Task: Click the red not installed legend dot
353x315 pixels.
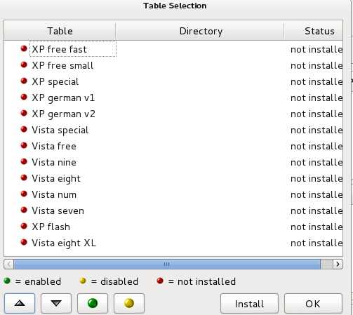Action: [160, 281]
